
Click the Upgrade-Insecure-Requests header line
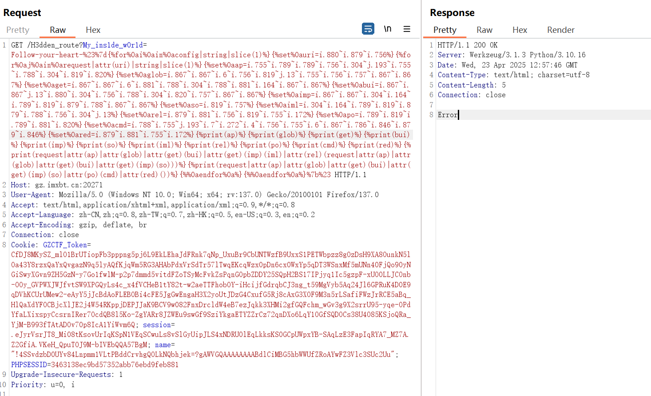[67, 374]
